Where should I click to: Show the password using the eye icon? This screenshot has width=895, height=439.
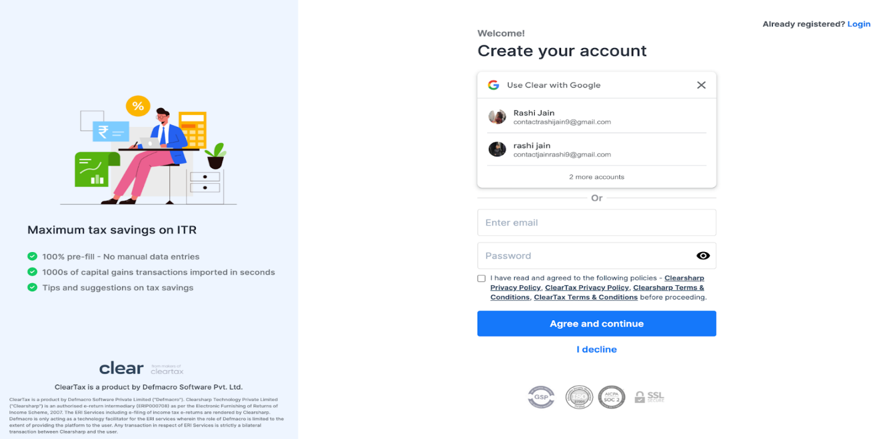point(702,255)
